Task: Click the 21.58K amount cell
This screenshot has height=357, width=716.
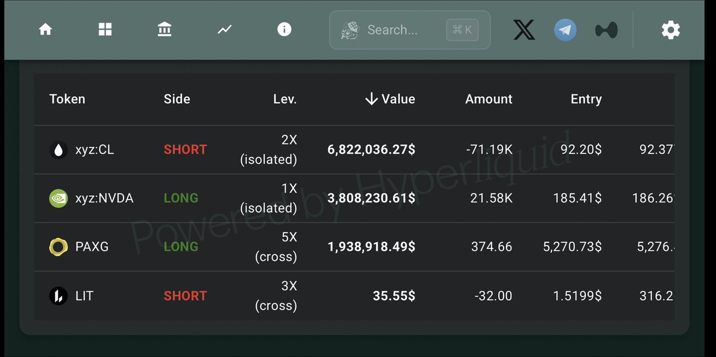Action: coord(492,198)
